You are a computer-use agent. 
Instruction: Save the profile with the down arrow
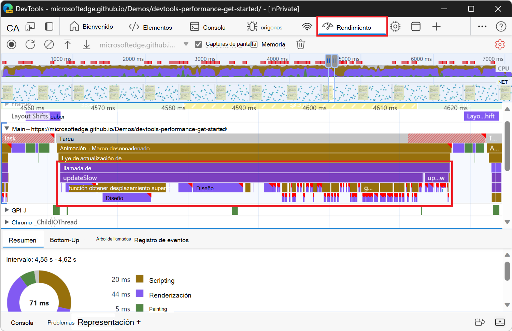coord(87,44)
